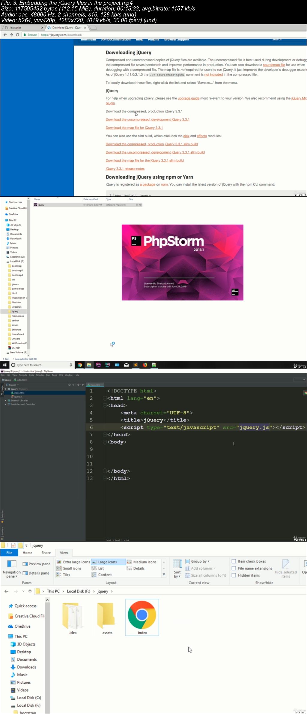Image resolution: width=307 pixels, height=714 pixels.
Task: Open the assets folder
Action: pyautogui.click(x=107, y=619)
